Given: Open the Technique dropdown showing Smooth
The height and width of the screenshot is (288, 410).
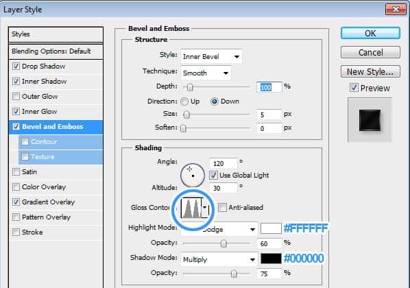Looking at the screenshot, I should coord(206,73).
